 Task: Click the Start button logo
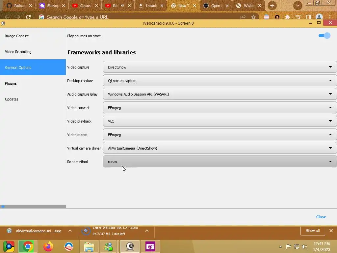[9, 246]
